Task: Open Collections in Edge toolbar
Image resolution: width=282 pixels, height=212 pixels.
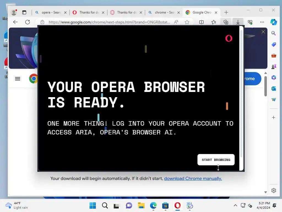Action: point(226,22)
